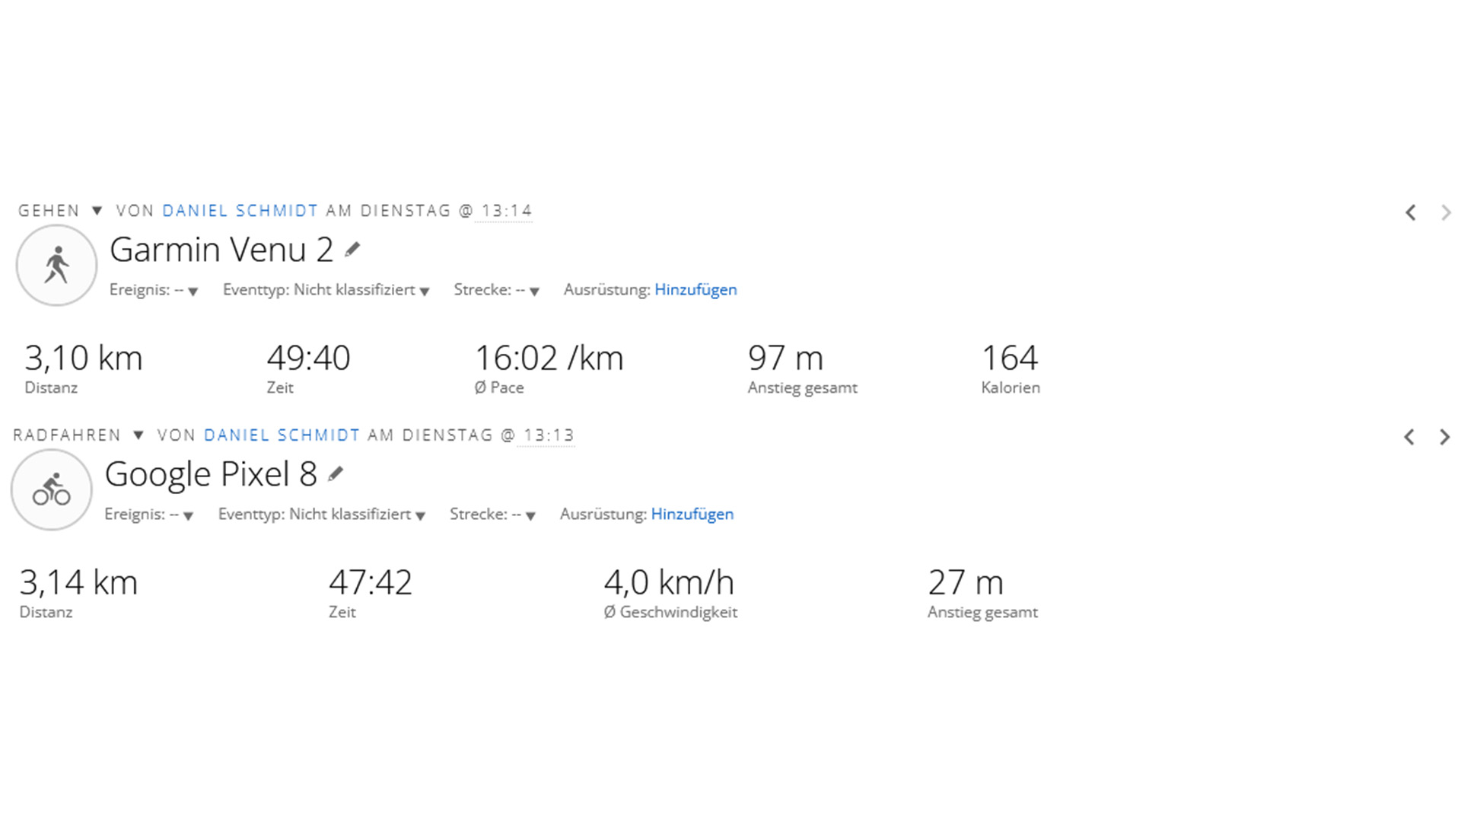Click Hinzufügen for Google Pixel 8 Ausrüstung
Viewport: 1461px width, 822px height.
[x=692, y=514]
